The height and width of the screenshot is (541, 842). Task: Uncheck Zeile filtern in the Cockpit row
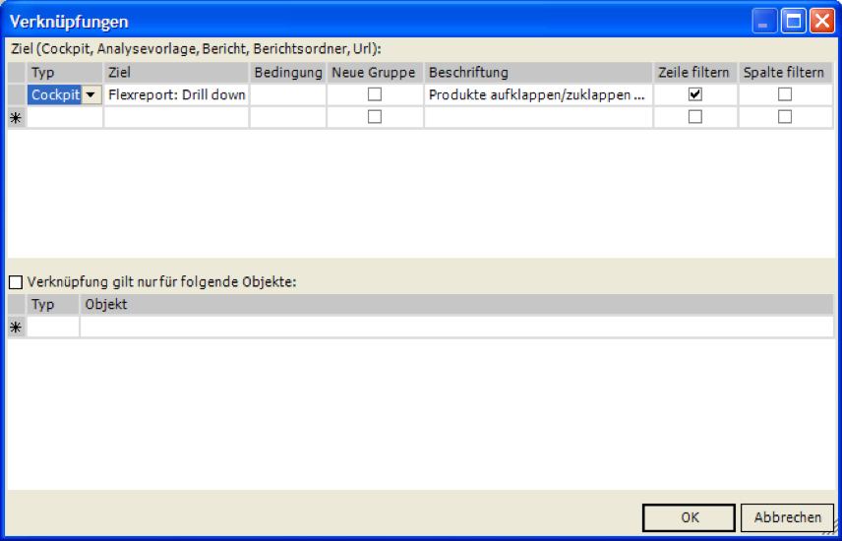coord(694,94)
